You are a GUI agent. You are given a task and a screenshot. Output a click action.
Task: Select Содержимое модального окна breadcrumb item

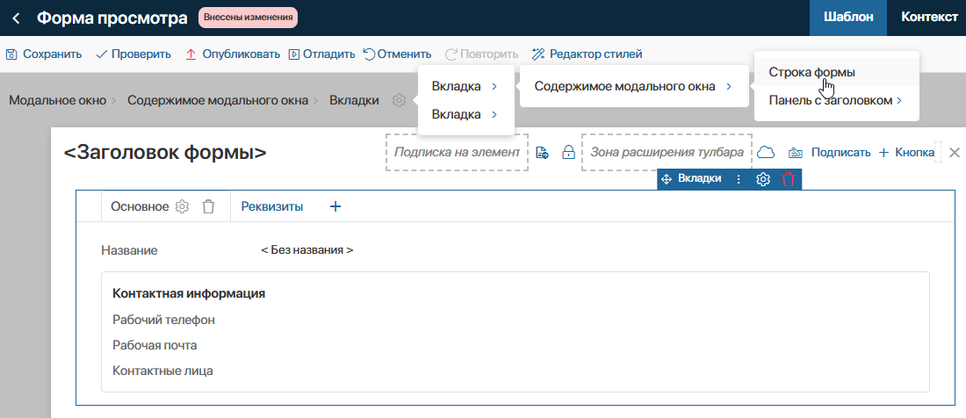click(218, 100)
